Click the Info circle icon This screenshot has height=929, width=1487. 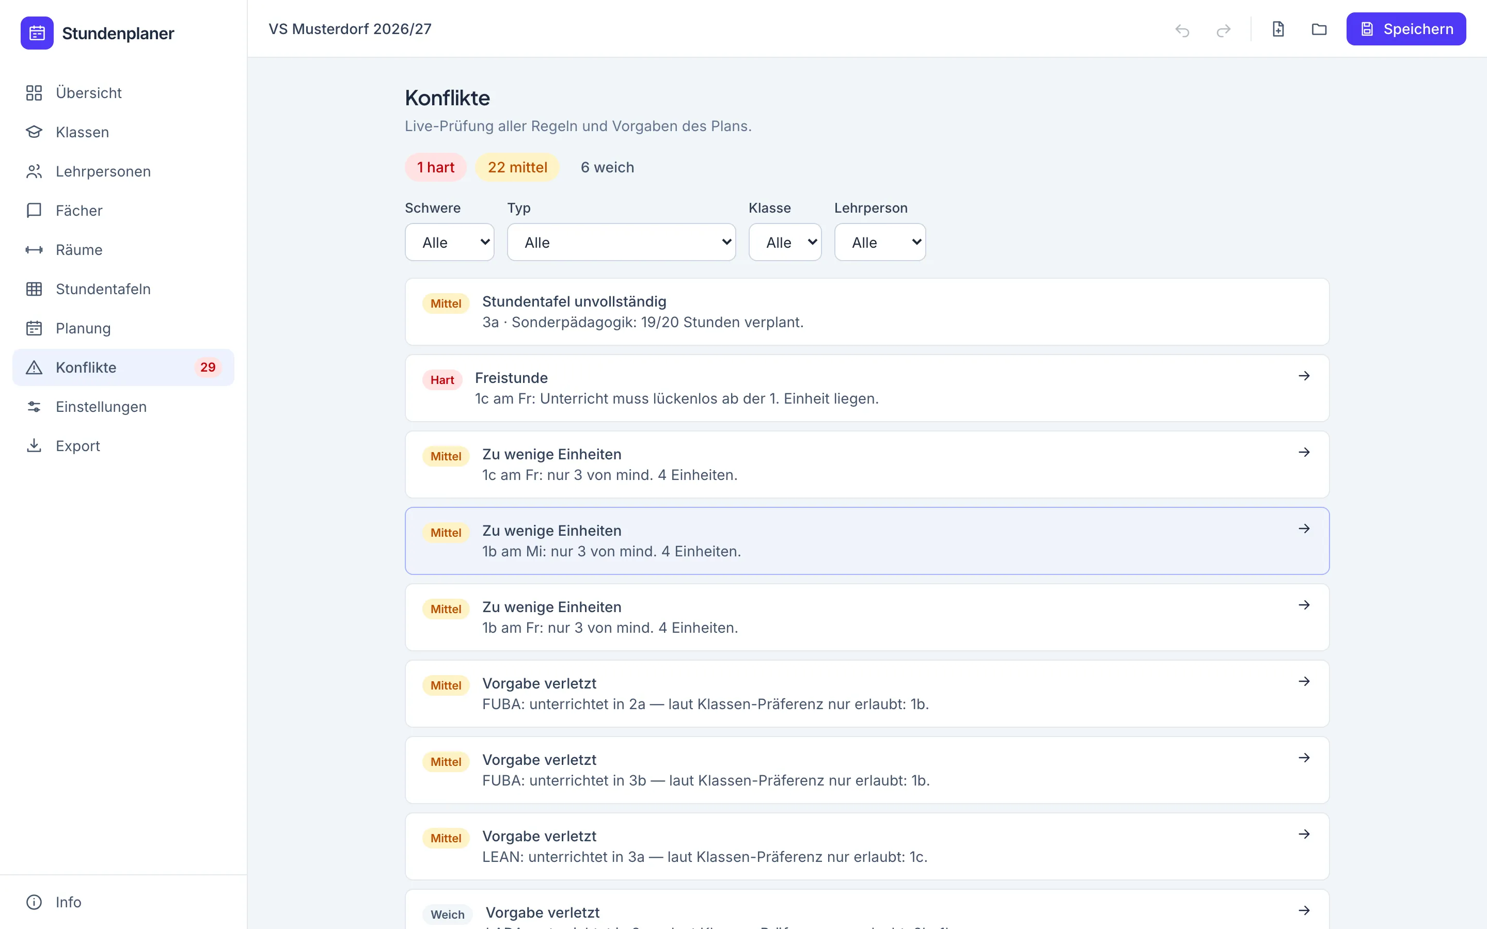tap(34, 902)
